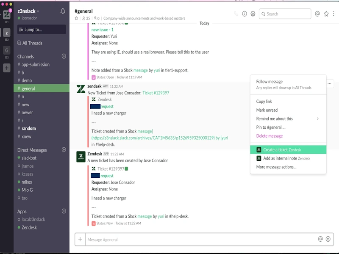Click the yuri link in #help-desk message
Image resolution: width=339 pixels, height=254 pixels.
pyautogui.click(x=161, y=216)
